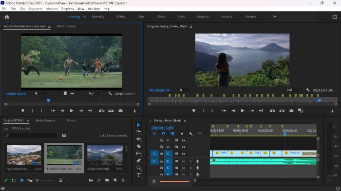This screenshot has height=191, width=341.
Task: Open Quick Export icon at top right
Action: (x=335, y=17)
